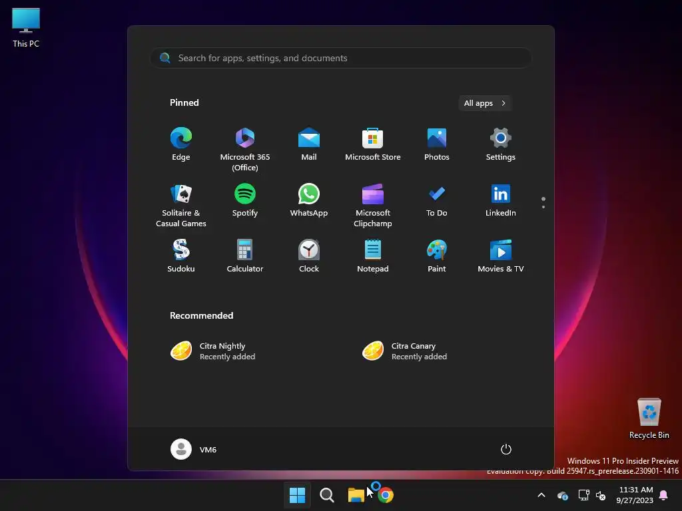The image size is (682, 511).
Task: Click the muted volume tray icon
Action: click(601, 495)
